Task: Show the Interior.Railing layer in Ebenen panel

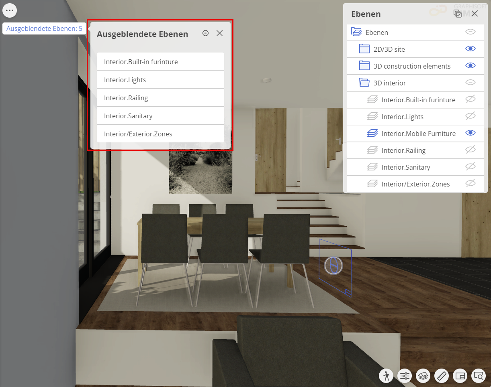Action: pos(471,150)
